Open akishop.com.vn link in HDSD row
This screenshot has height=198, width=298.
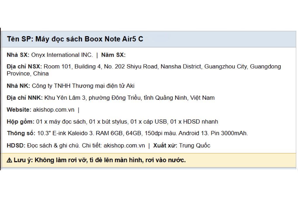(124, 146)
